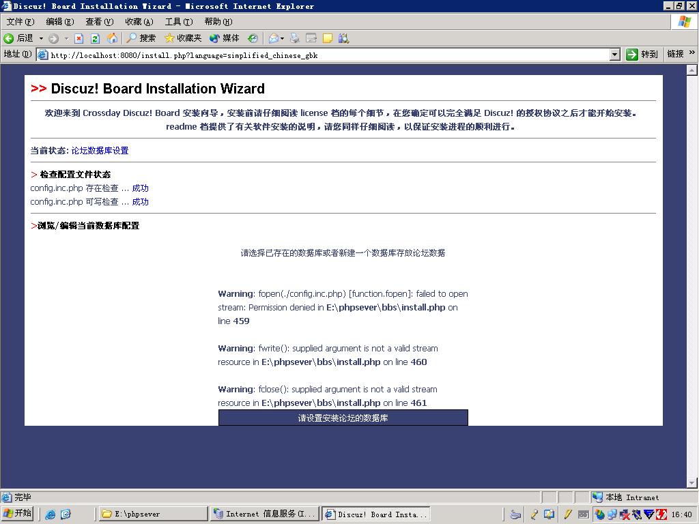
Task: Open the 帮助(H) menu
Action: (218, 21)
